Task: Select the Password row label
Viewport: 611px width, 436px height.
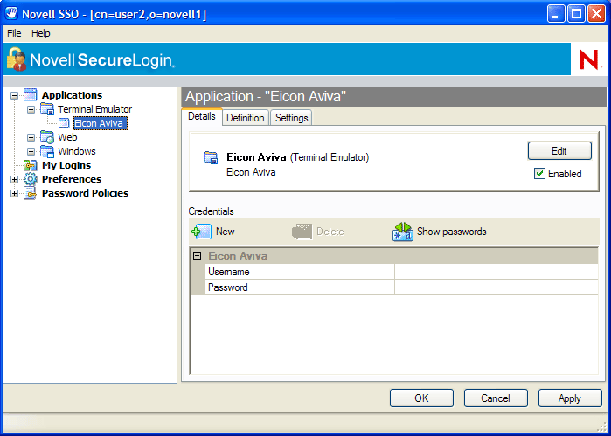Action: pos(228,287)
